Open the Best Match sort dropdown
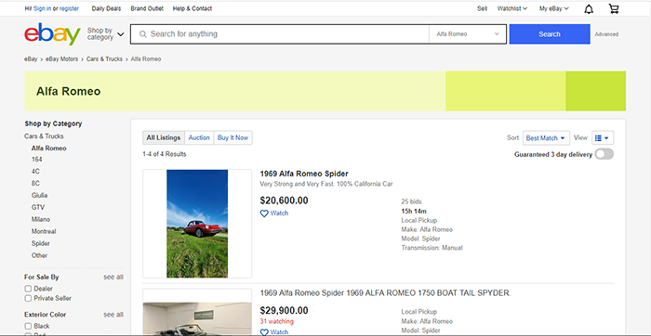 point(546,138)
